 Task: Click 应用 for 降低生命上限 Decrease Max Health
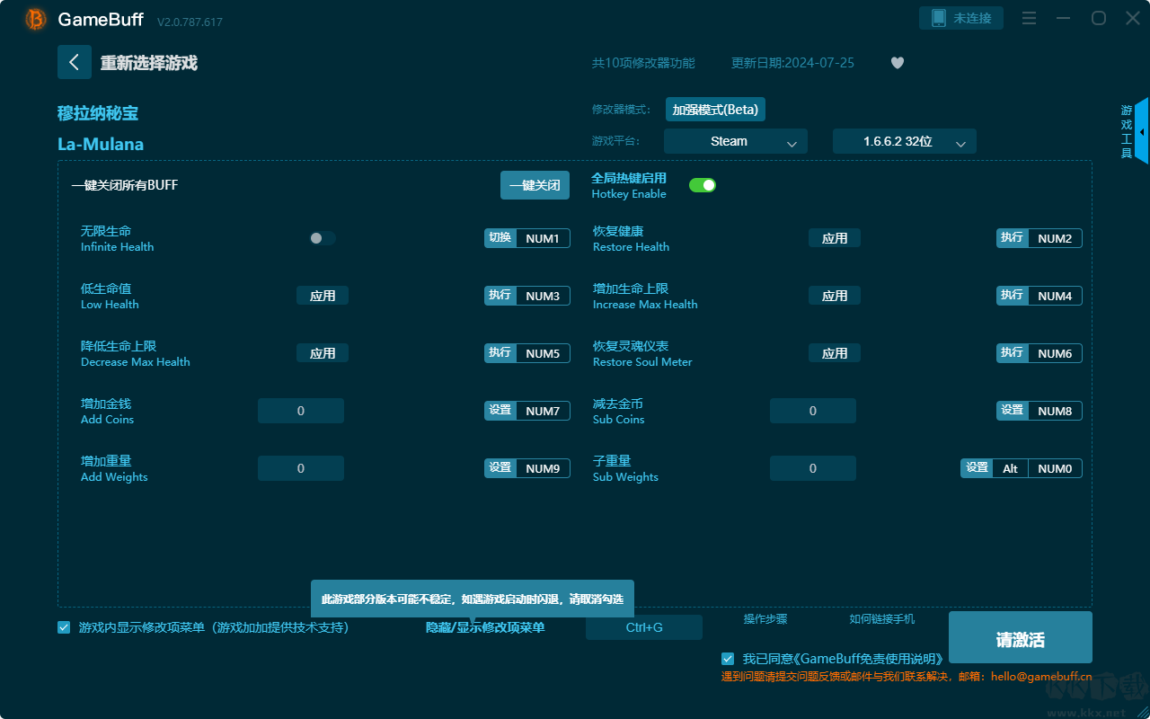tap(323, 353)
